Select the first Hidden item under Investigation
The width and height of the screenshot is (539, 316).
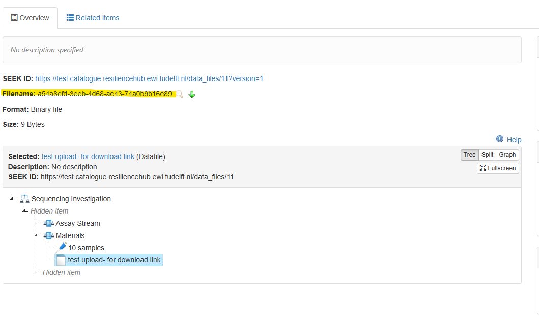click(x=49, y=211)
